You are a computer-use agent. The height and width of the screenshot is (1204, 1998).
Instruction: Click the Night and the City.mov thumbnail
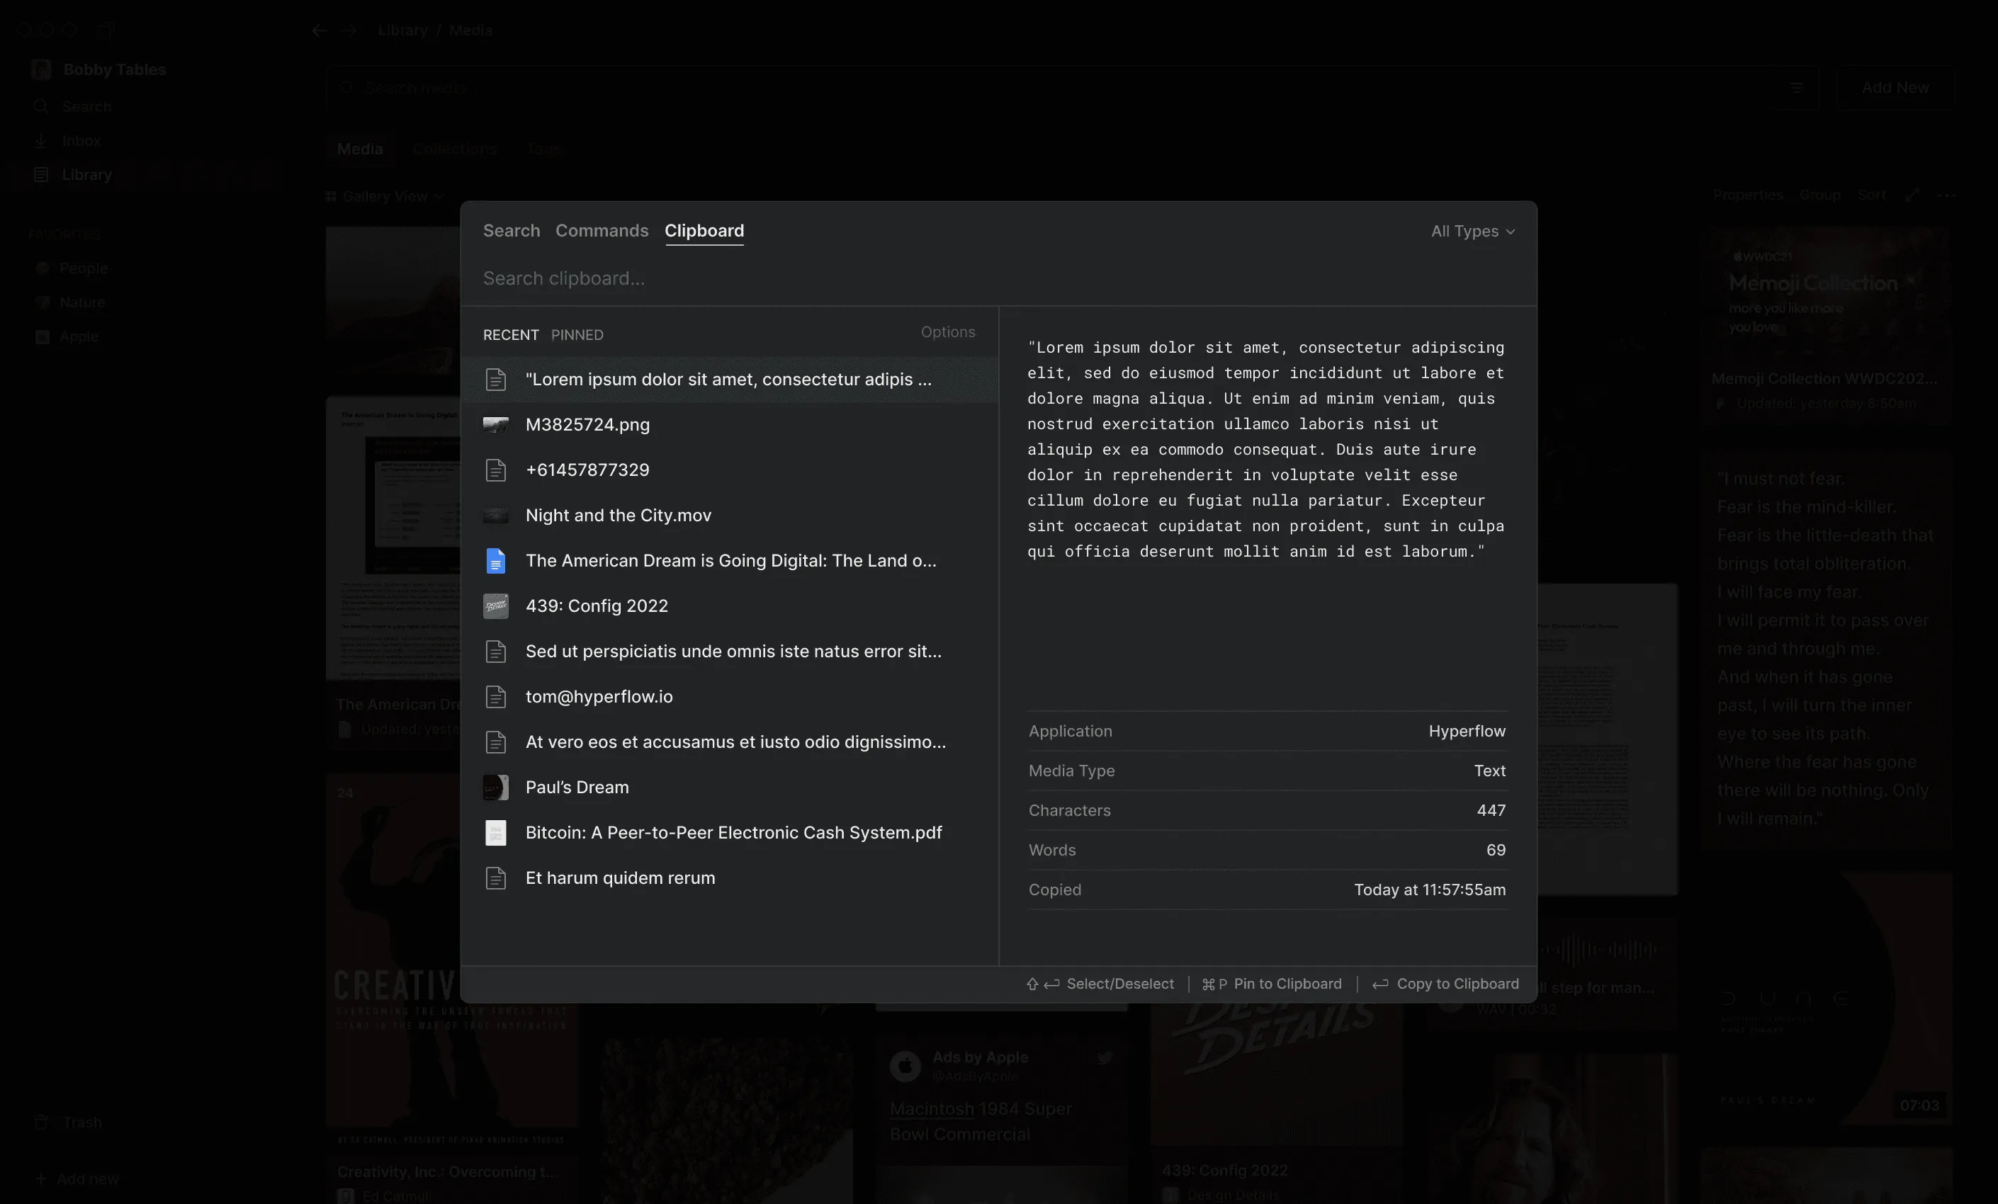[495, 516]
